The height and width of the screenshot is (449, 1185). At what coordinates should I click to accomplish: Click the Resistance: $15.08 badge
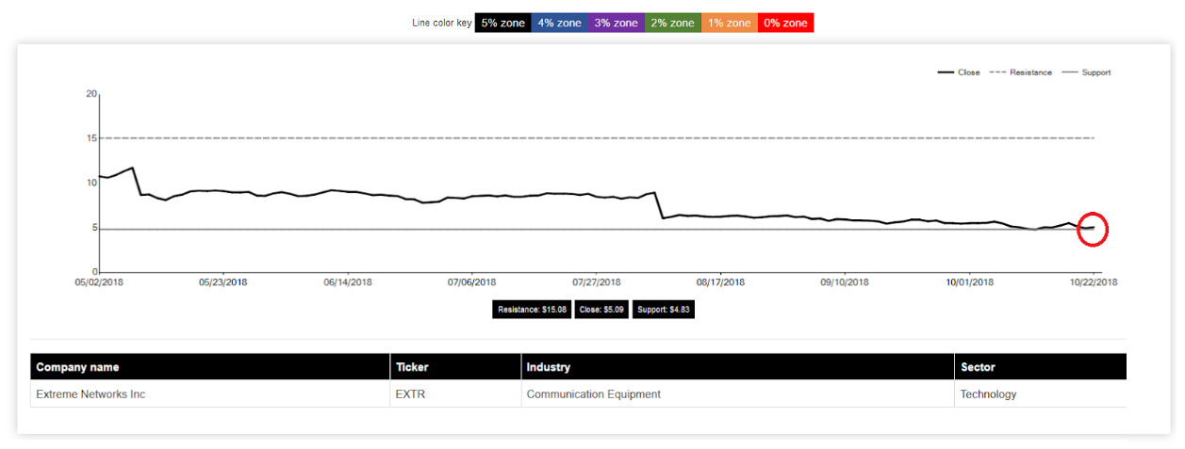pyautogui.click(x=532, y=310)
